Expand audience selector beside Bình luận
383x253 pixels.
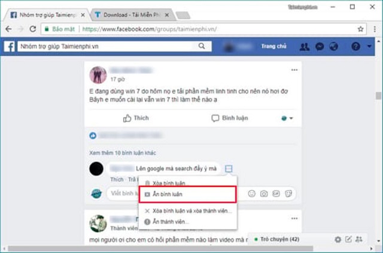pyautogui.click(x=287, y=119)
